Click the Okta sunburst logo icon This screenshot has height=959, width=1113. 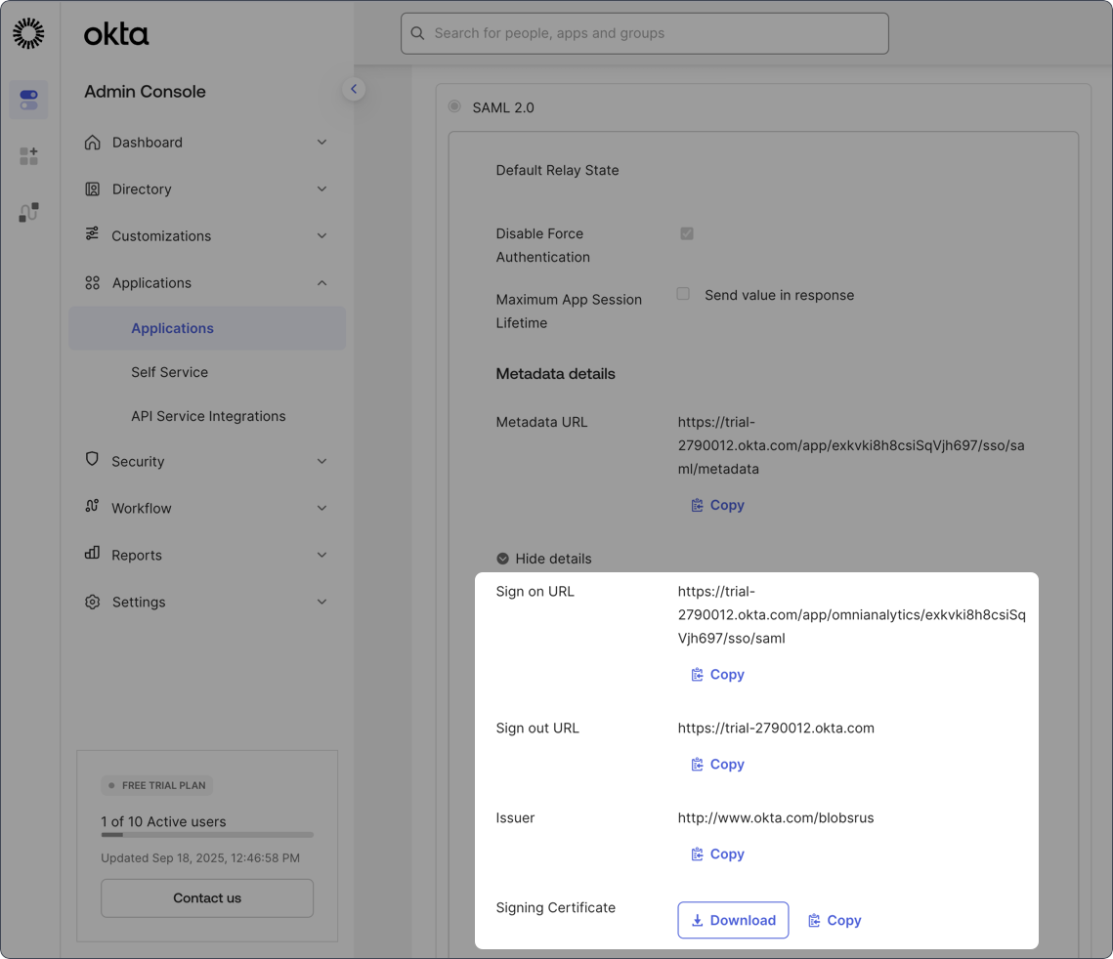(28, 33)
